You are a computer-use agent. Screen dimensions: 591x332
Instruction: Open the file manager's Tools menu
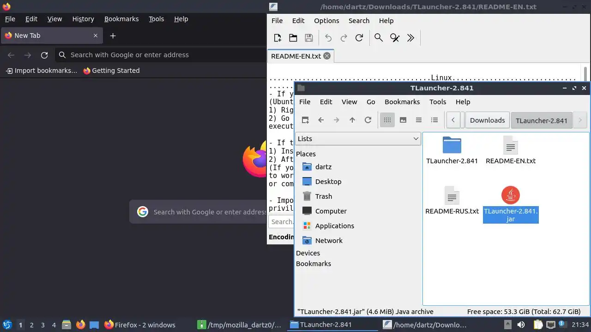(x=438, y=102)
